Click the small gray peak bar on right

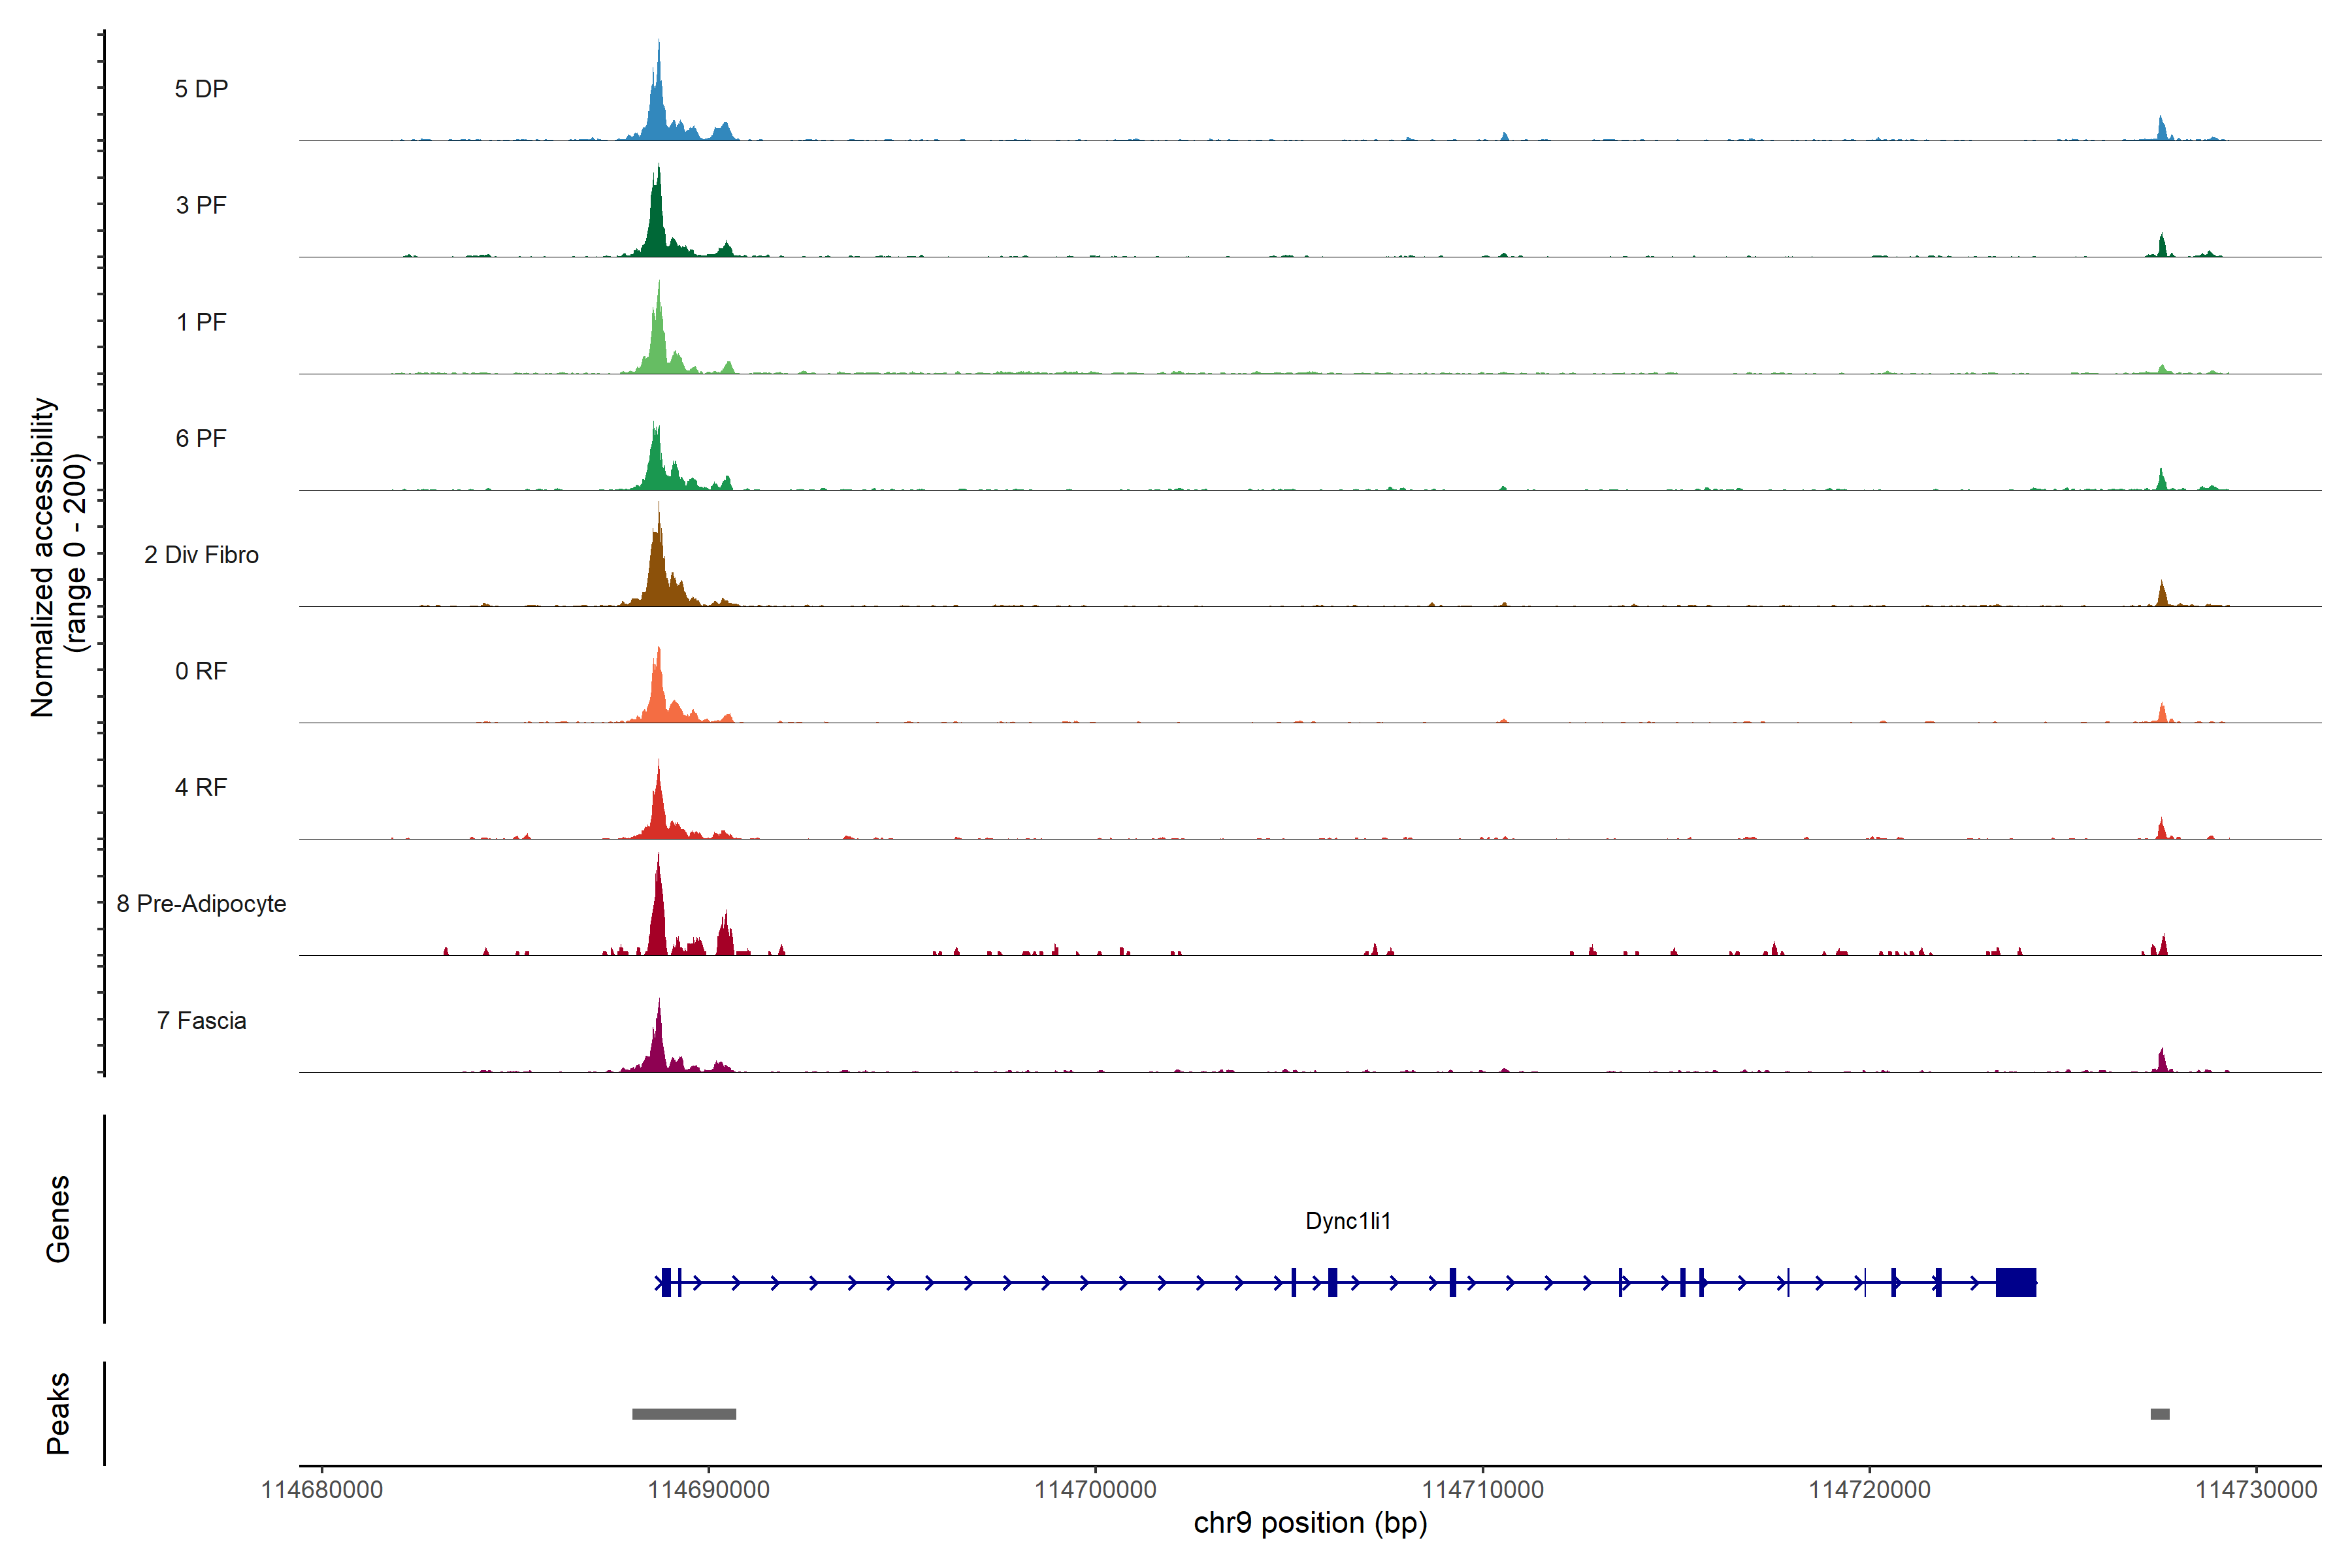[2160, 1414]
